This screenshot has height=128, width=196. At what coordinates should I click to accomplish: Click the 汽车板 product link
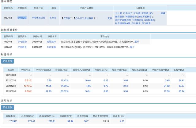(67, 18)
